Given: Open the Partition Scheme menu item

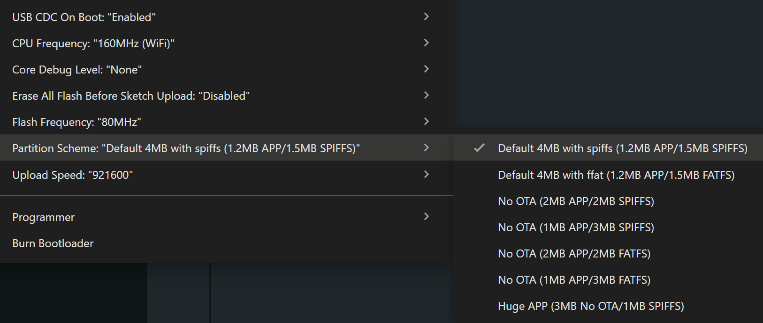Looking at the screenshot, I should pyautogui.click(x=186, y=148).
